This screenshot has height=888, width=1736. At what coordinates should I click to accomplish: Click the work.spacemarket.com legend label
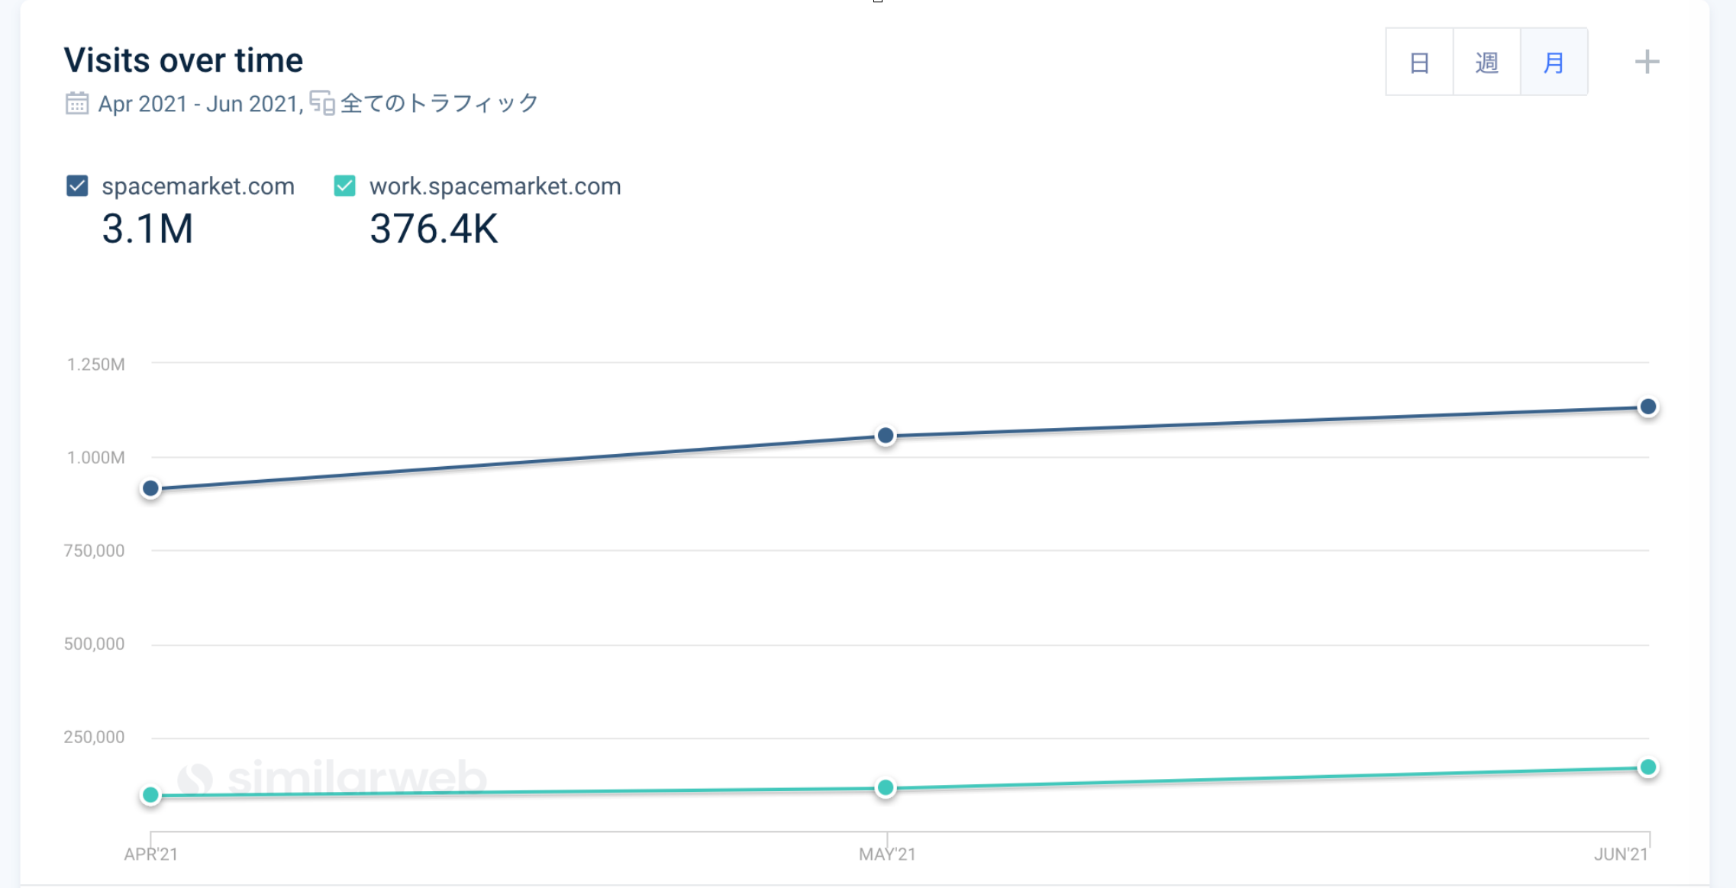pyautogui.click(x=495, y=186)
